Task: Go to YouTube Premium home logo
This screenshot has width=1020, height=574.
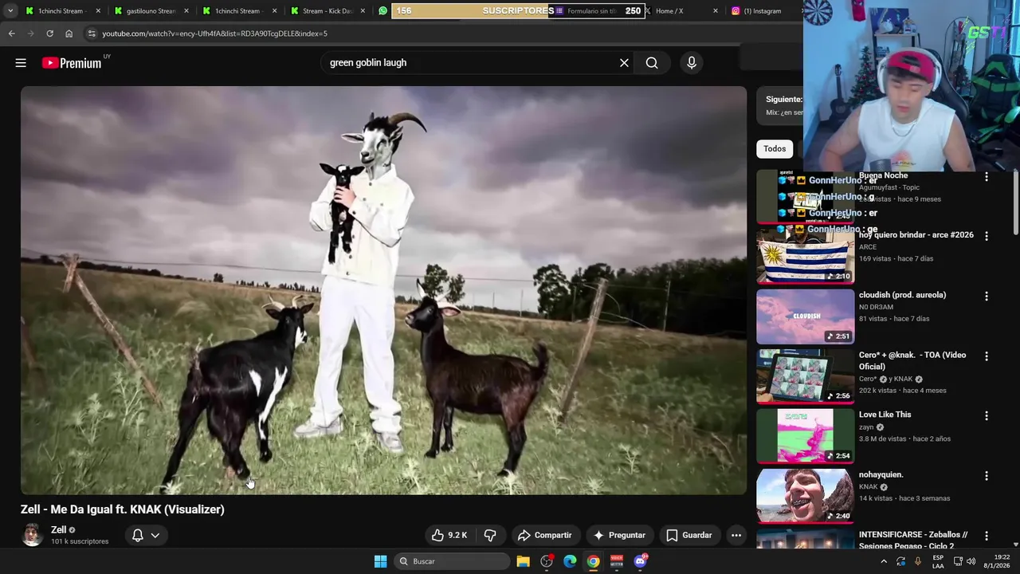Action: [72, 63]
